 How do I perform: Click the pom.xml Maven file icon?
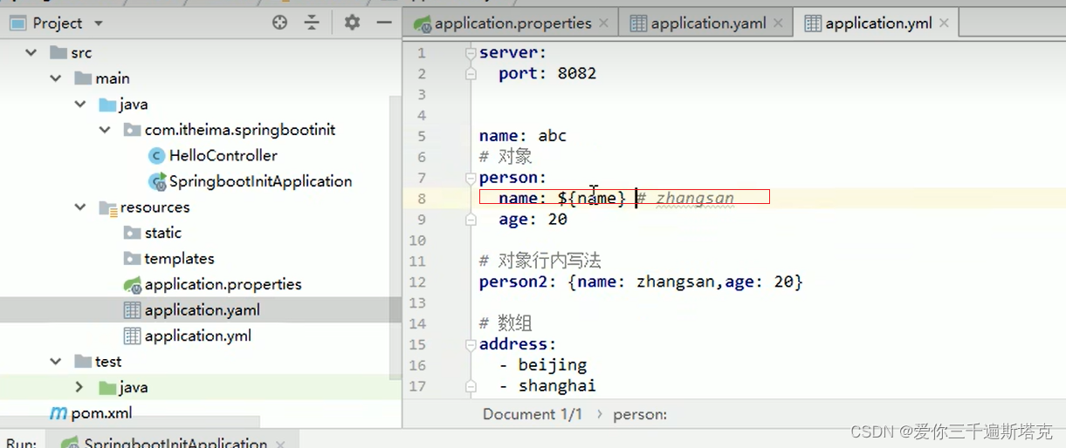tap(58, 413)
